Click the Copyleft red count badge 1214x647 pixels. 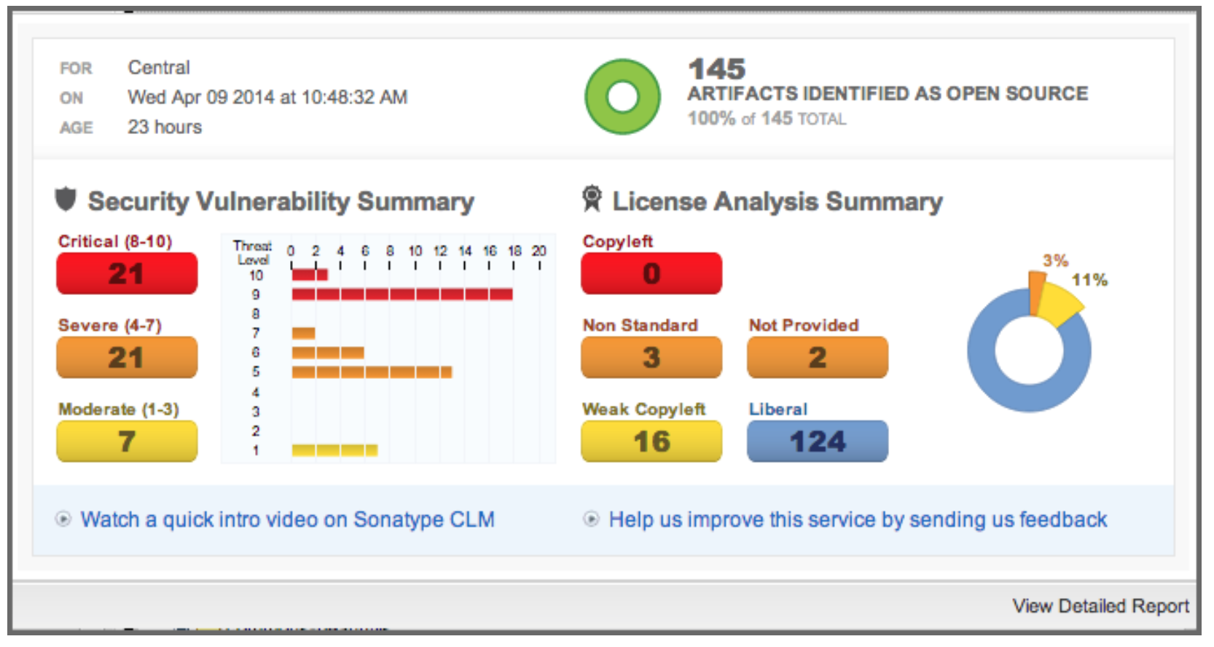[x=651, y=274]
